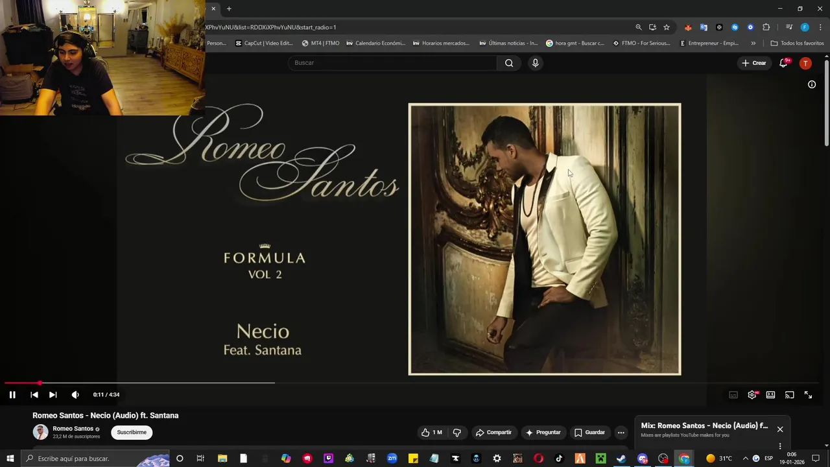Focus the YouTube Buscar search field
Viewport: 830px width, 467px height.
392,63
